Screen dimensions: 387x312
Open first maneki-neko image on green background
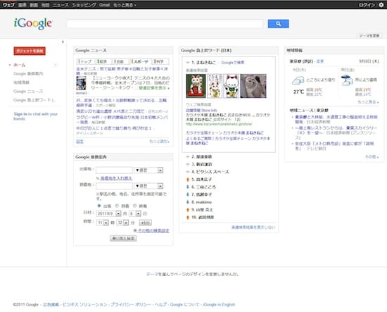(x=196, y=86)
